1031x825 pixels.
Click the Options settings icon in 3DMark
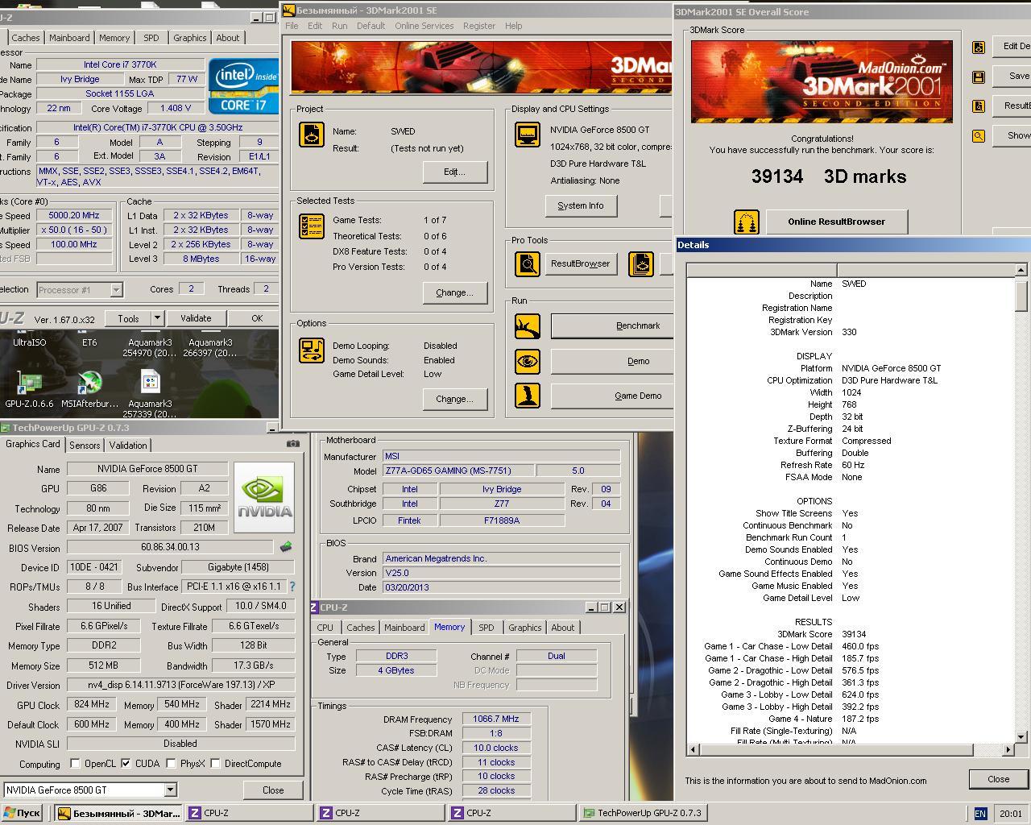312,350
